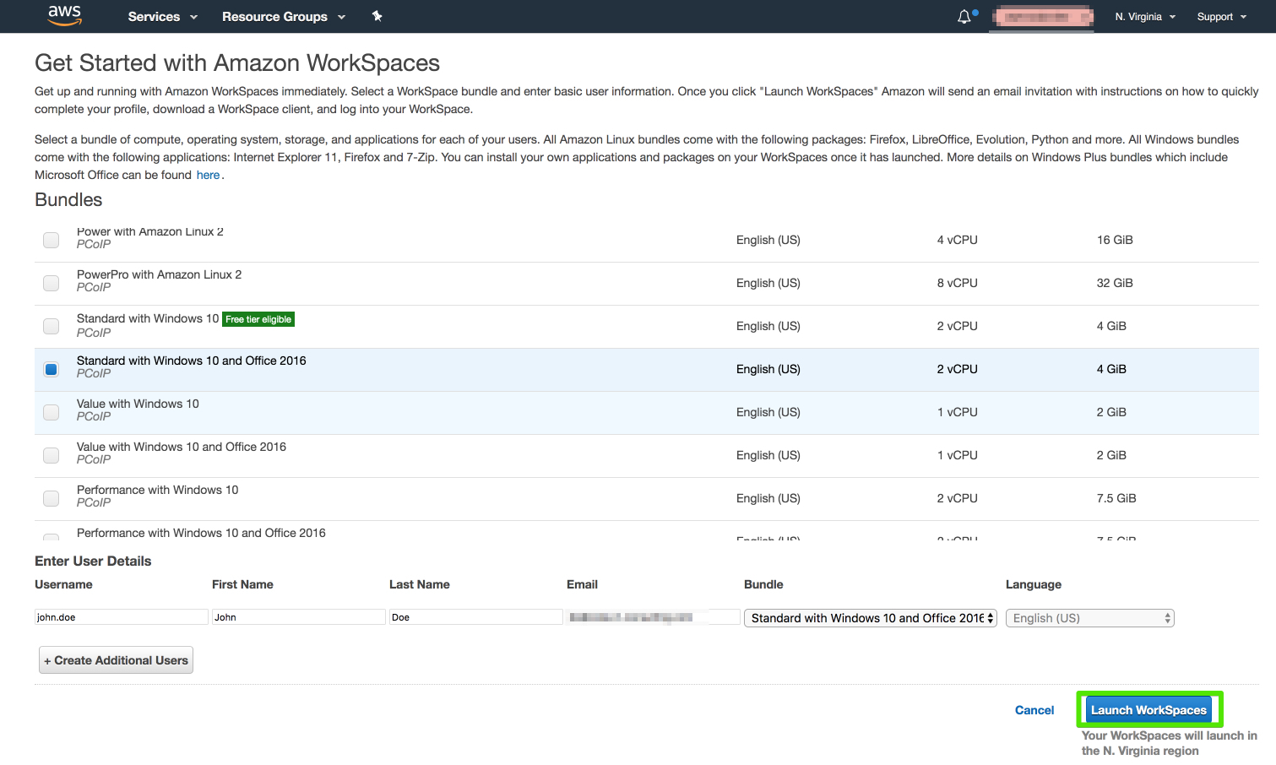Viewport: 1276px width, 765px height.
Task: Select the Performance with Windows 10 bundle
Action: [51, 498]
